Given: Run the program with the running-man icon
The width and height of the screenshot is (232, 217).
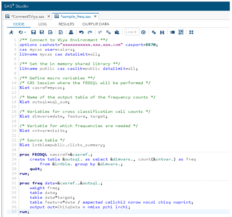Looking at the screenshot, I should 11,32.
